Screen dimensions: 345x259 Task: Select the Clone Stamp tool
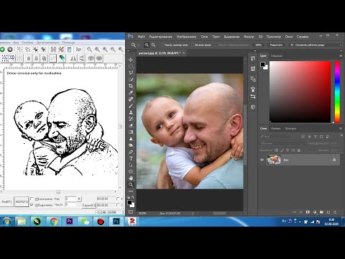click(131, 112)
